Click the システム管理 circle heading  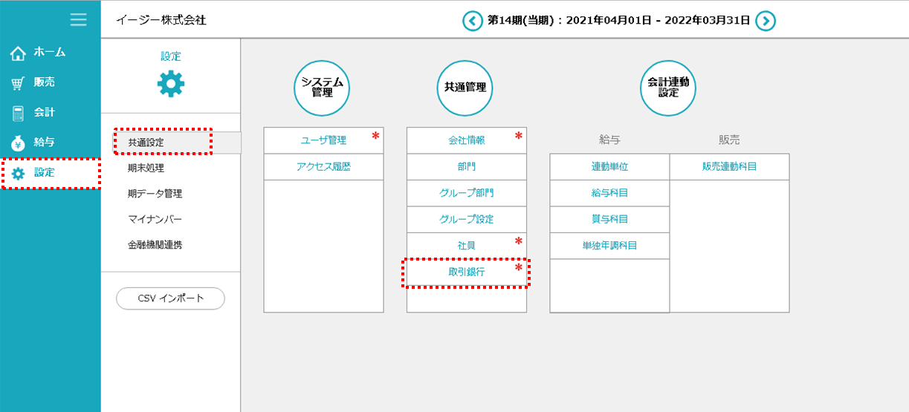[322, 88]
